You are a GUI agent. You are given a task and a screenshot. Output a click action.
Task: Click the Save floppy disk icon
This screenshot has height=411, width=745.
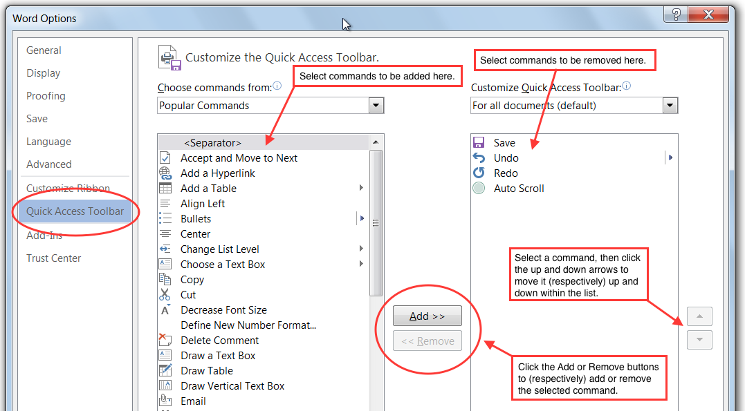click(x=479, y=142)
